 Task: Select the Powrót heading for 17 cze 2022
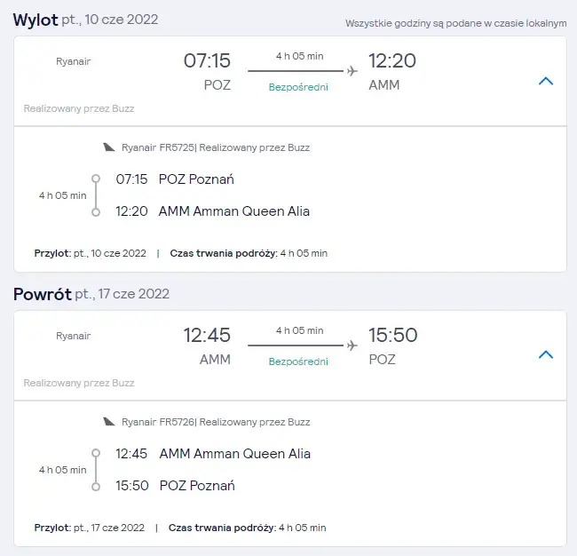click(x=42, y=294)
